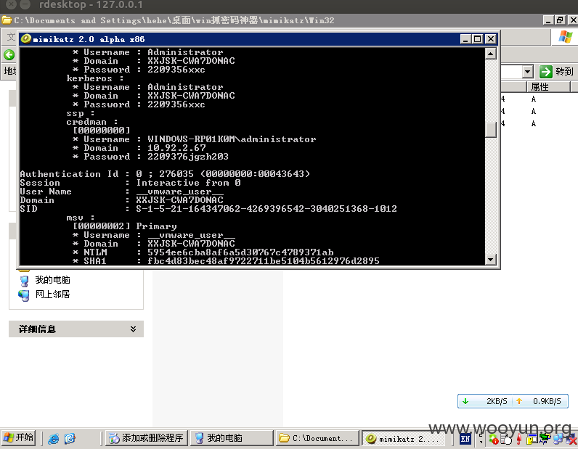Click the console scrollbar up arrow
Image resolution: width=578 pixels, height=449 pixels.
coord(490,54)
